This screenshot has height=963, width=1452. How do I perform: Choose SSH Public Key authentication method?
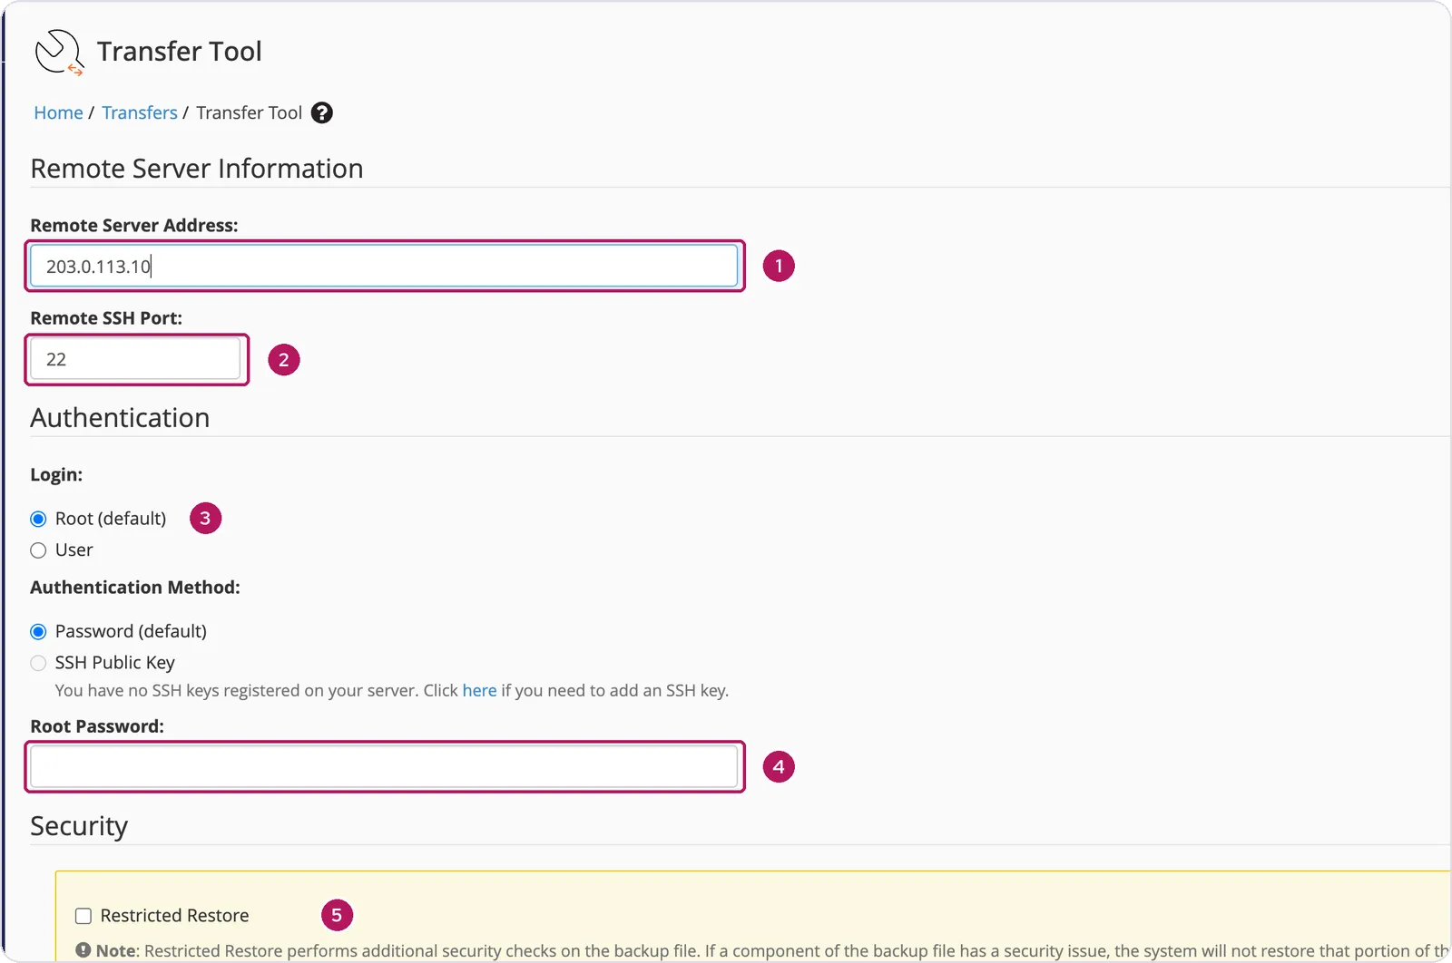point(38,663)
